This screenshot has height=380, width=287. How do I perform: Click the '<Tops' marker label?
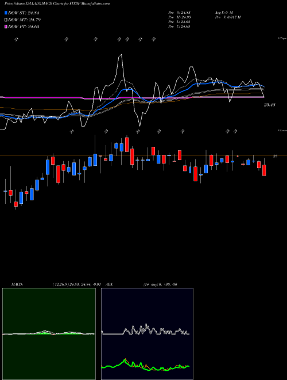tap(282, 39)
